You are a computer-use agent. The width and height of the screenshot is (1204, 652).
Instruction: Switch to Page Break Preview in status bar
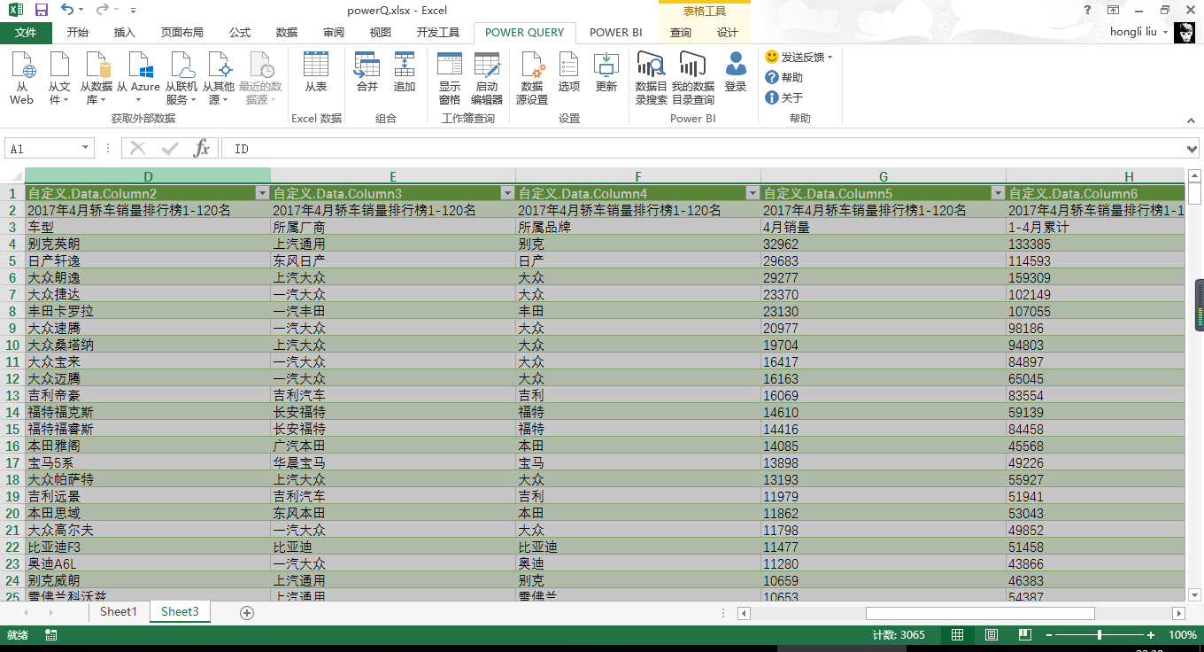point(1025,635)
